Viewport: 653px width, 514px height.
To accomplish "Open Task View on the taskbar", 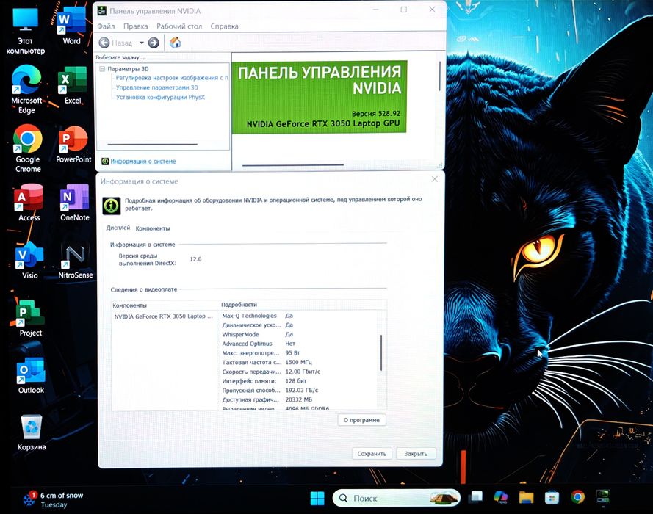I will tap(475, 497).
